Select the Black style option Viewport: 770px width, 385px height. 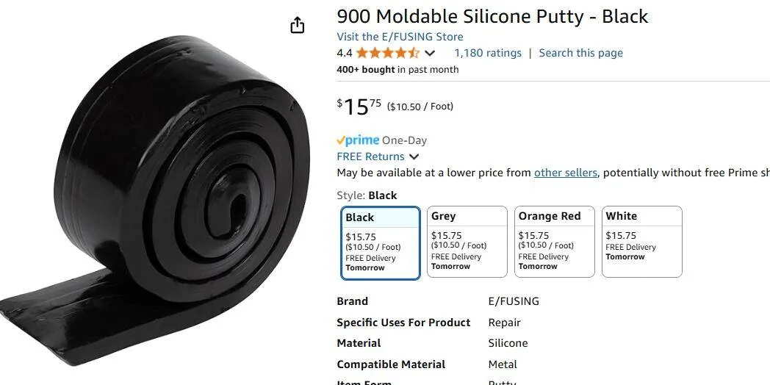click(381, 242)
